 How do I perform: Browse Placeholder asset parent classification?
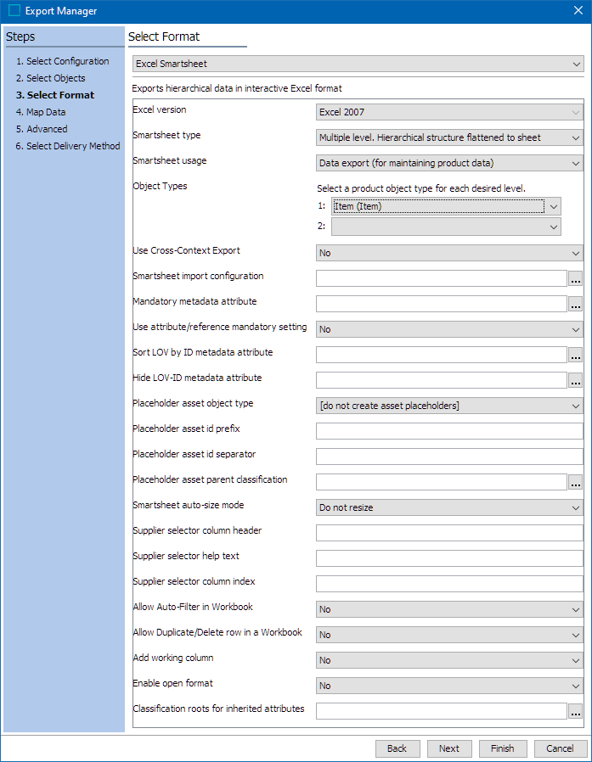576,482
